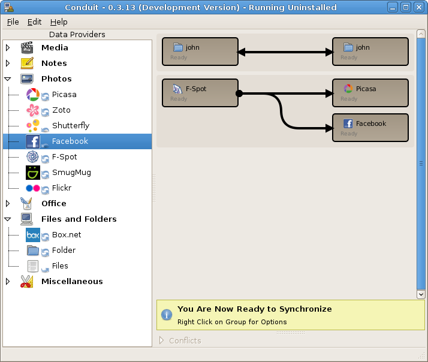Open the File menu
The width and height of the screenshot is (428, 362).
click(x=13, y=22)
